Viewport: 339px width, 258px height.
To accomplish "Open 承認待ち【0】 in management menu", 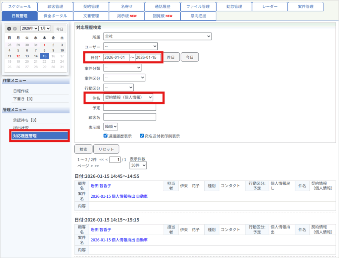I will click(x=24, y=120).
